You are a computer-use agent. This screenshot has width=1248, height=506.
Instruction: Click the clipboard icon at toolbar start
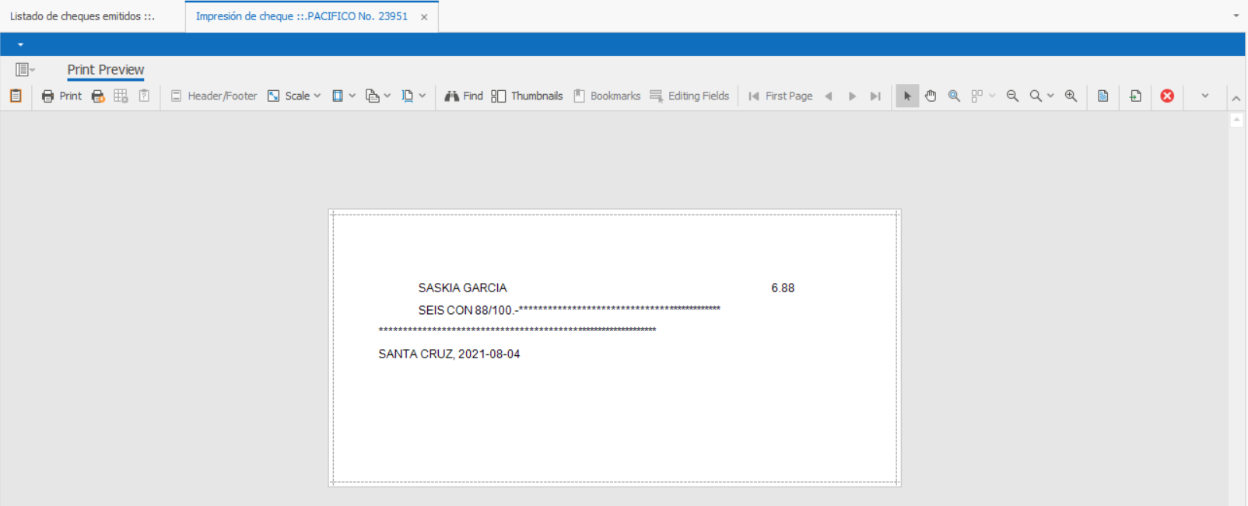coord(16,96)
